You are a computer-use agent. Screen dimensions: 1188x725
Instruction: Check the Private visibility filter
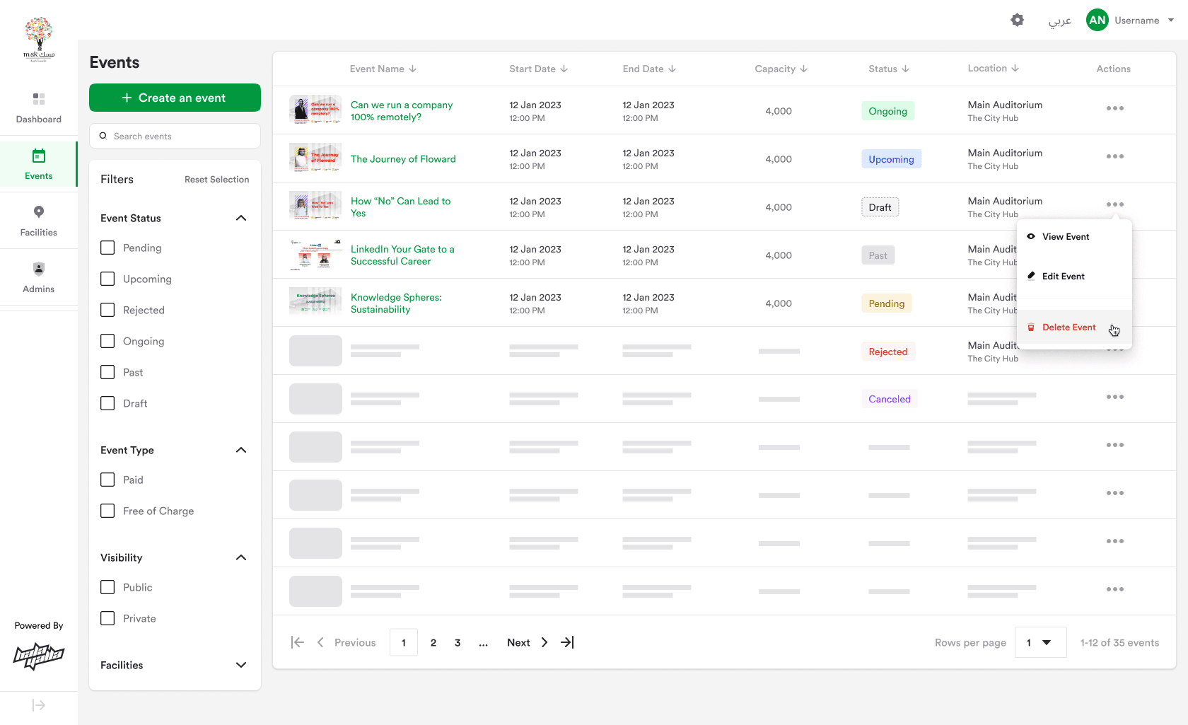[107, 618]
